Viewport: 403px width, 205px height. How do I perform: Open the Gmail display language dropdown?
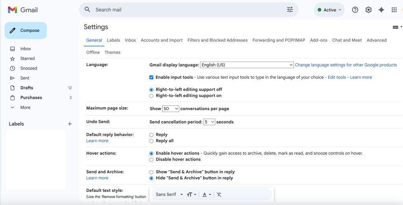247,65
